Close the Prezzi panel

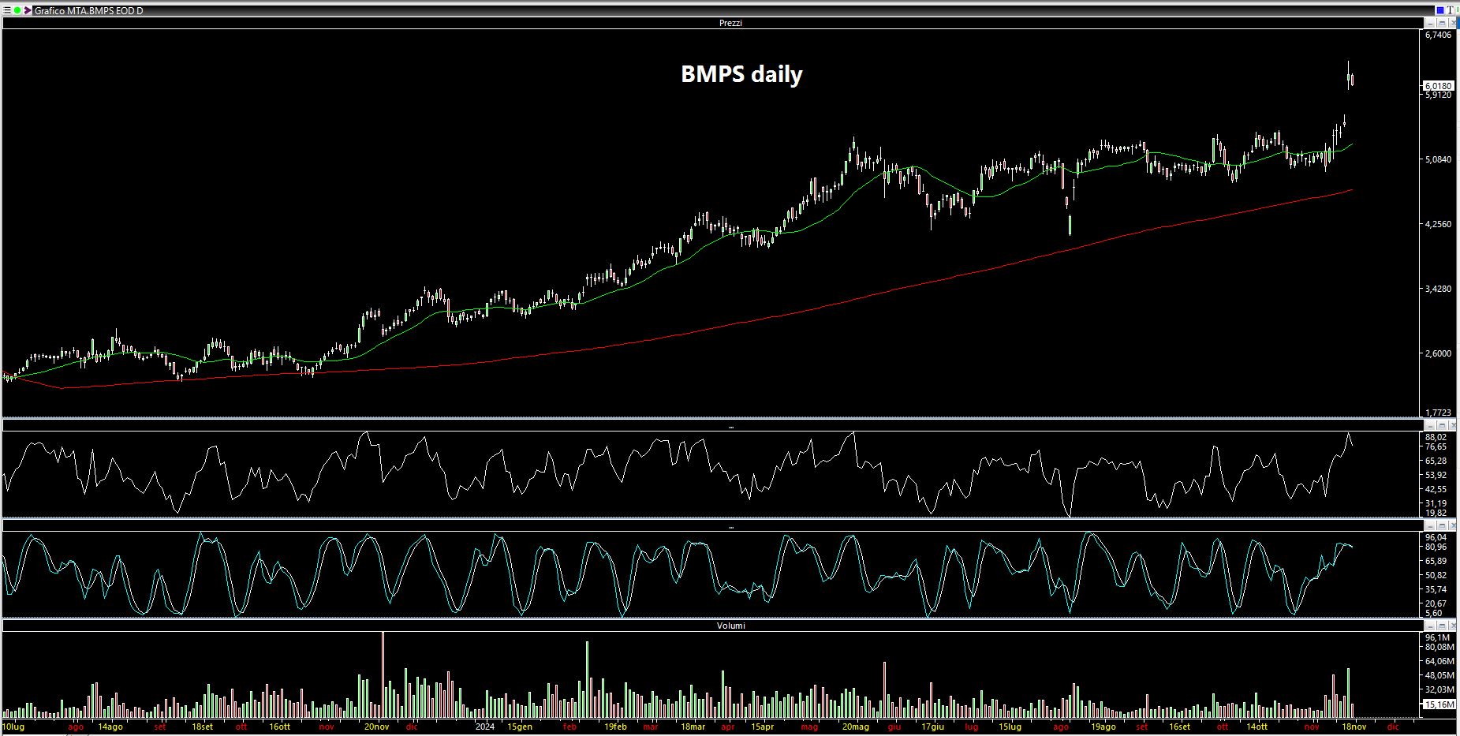click(x=1453, y=24)
